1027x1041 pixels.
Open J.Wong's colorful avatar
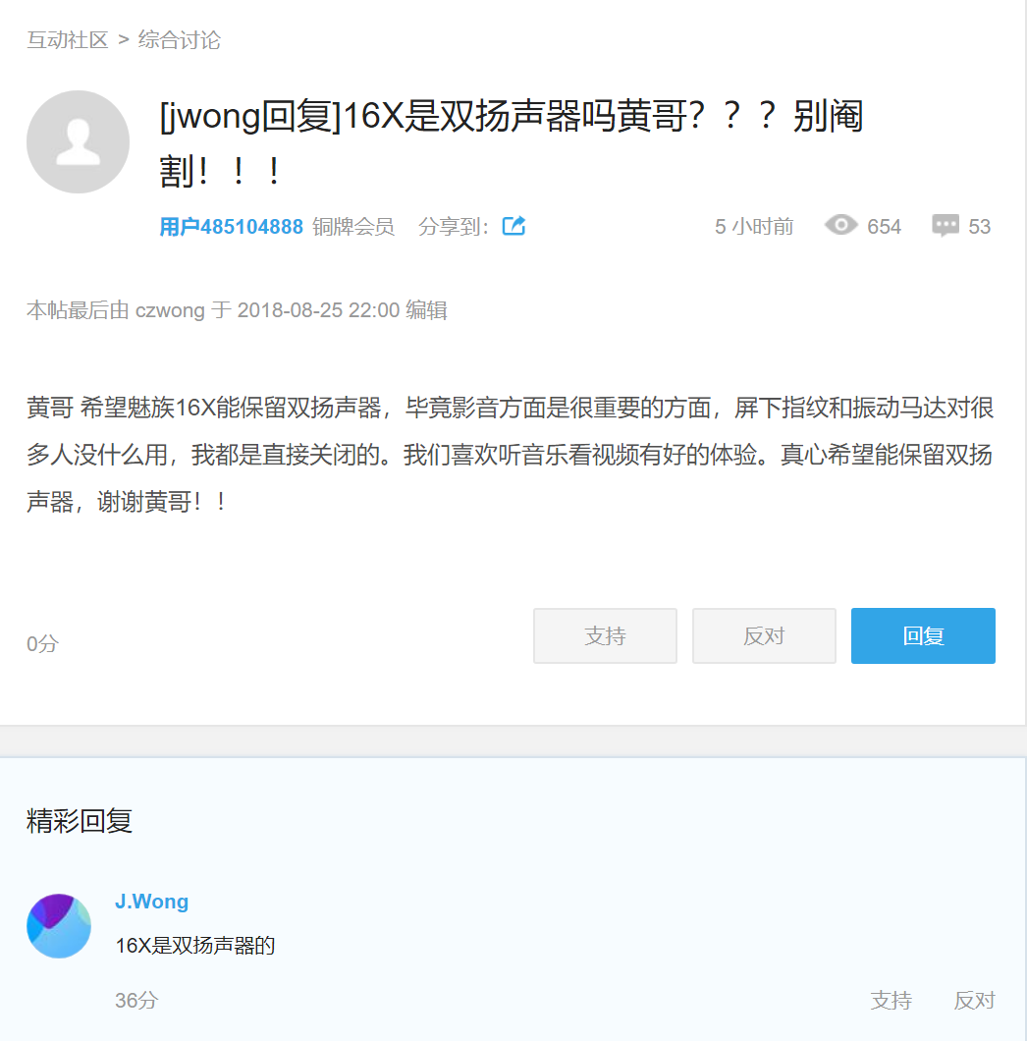(59, 926)
